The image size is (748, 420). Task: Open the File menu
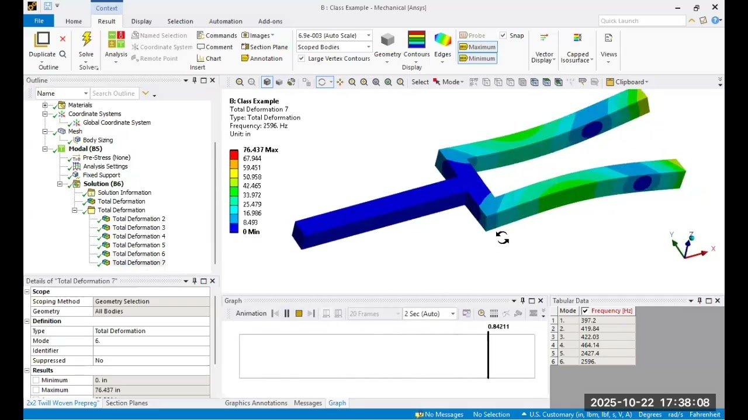pyautogui.click(x=39, y=21)
